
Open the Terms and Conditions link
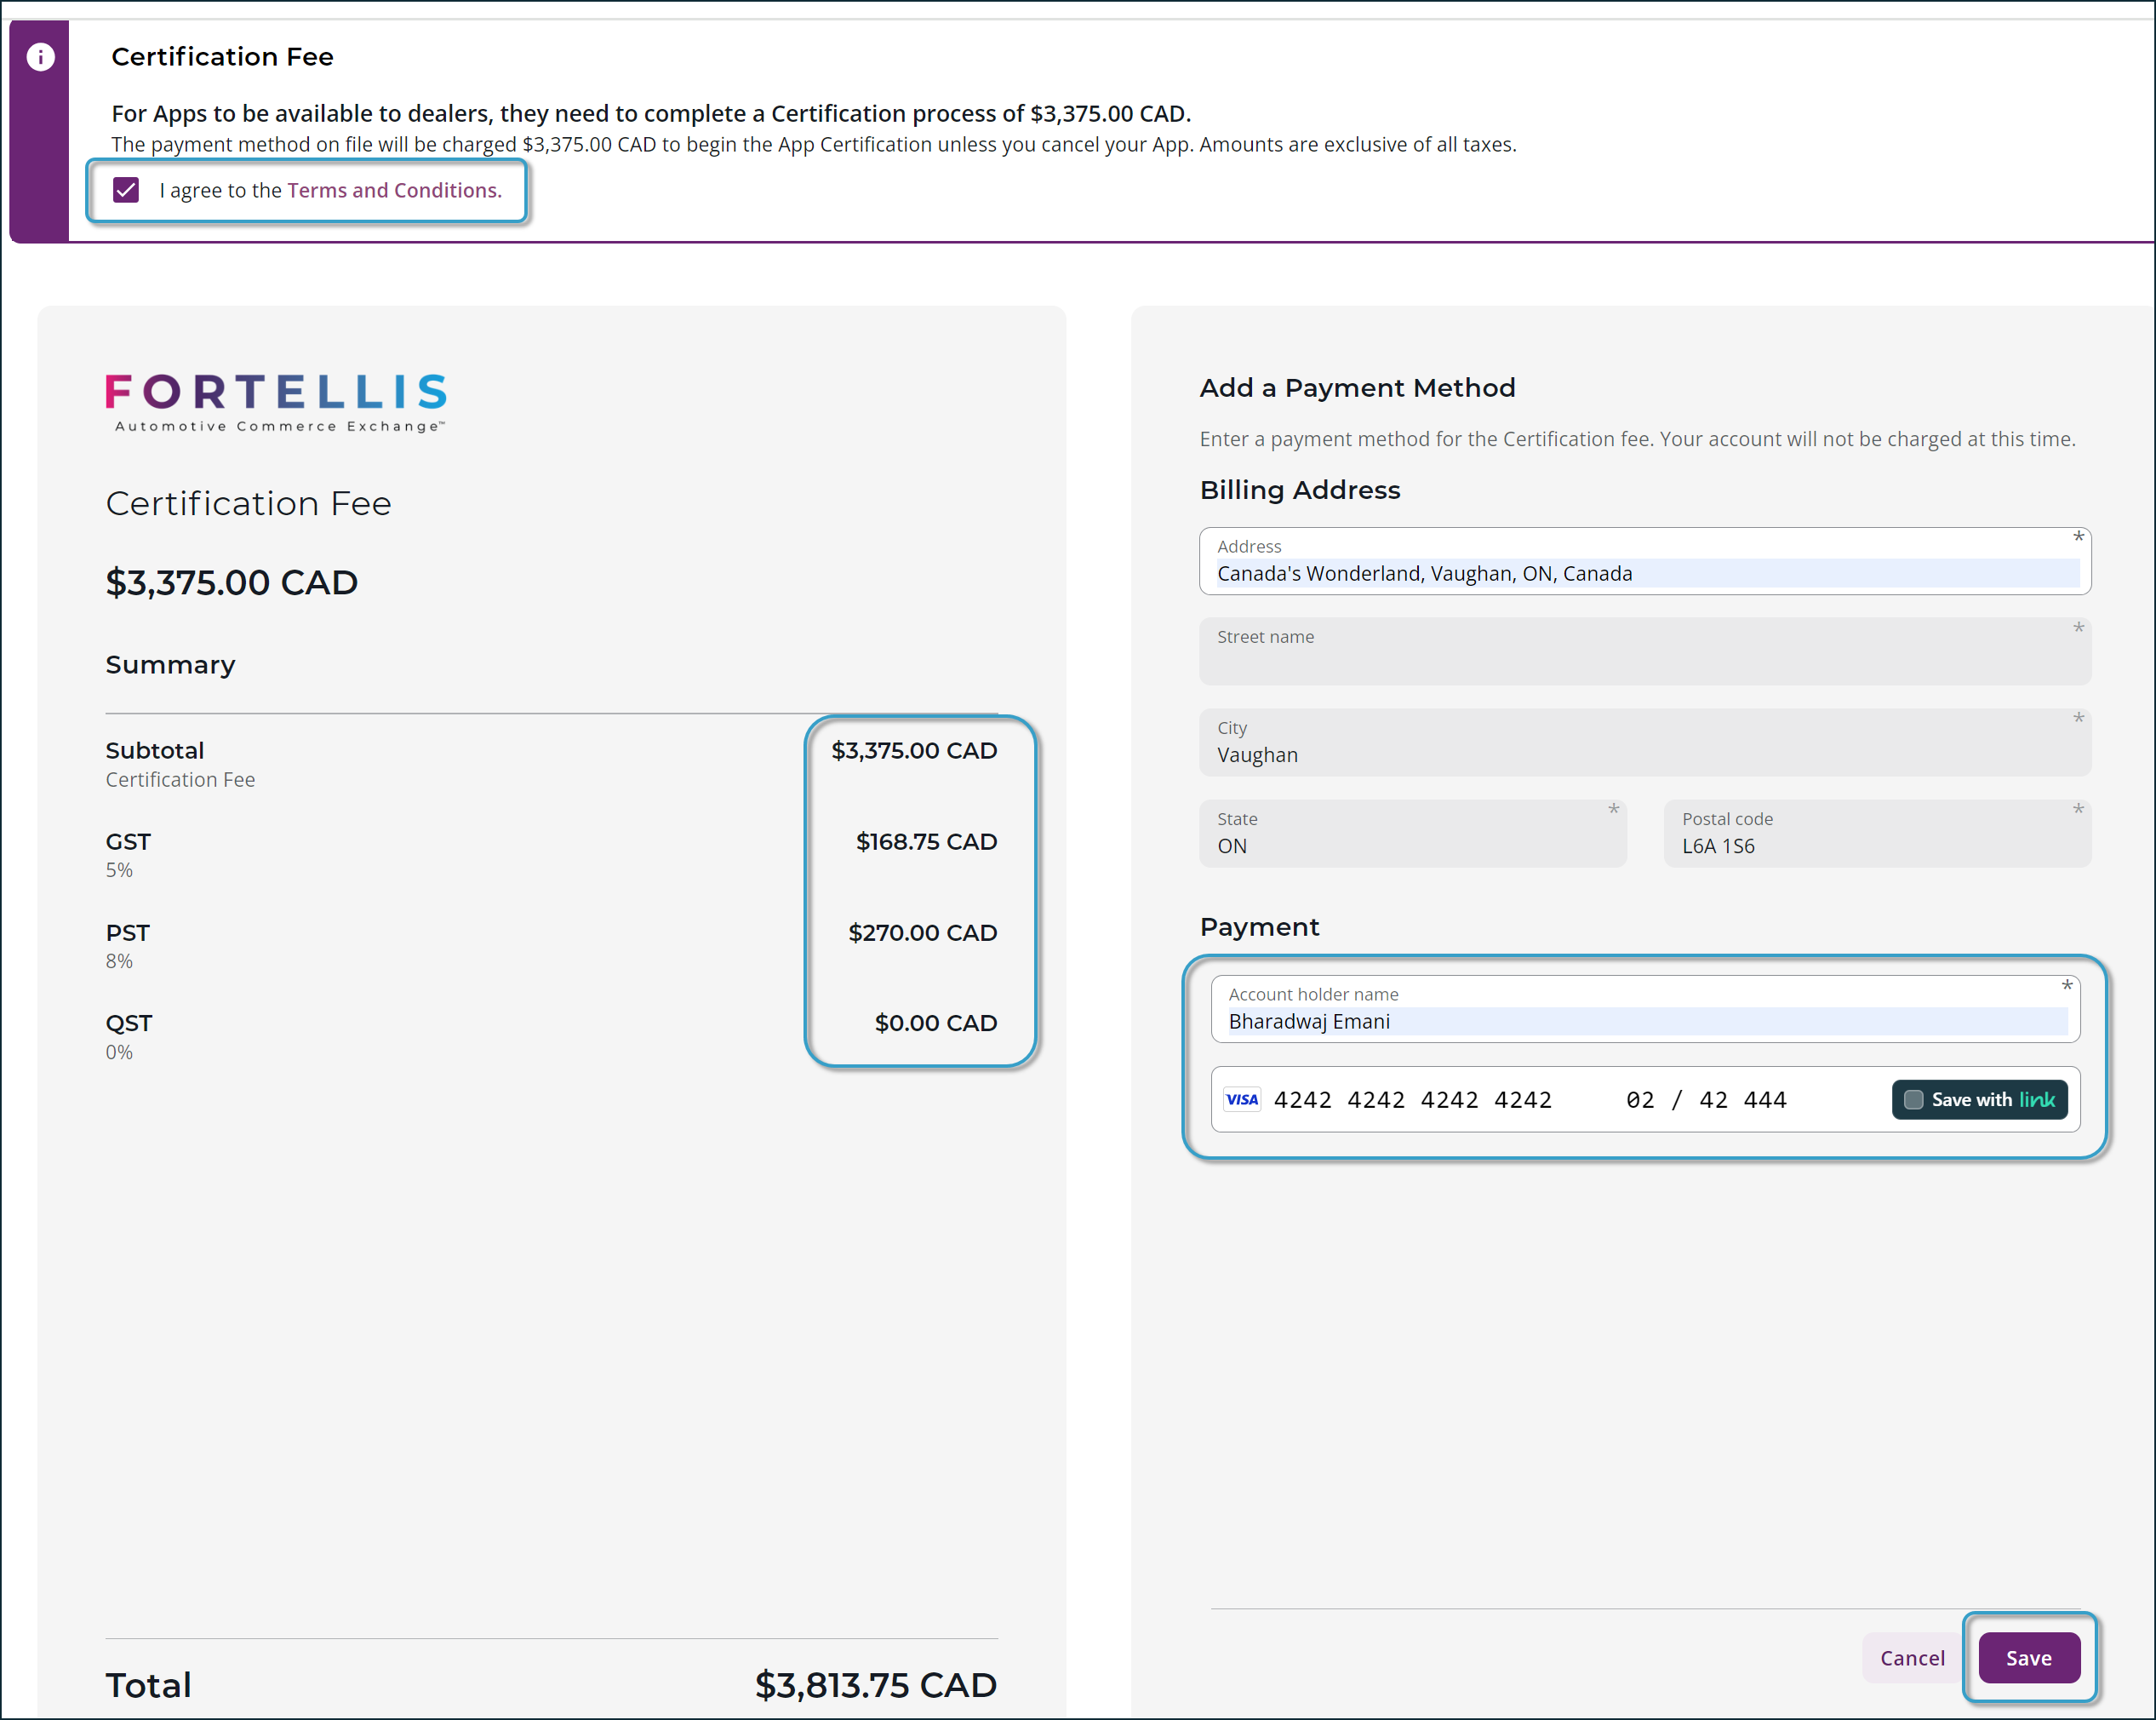tap(394, 189)
